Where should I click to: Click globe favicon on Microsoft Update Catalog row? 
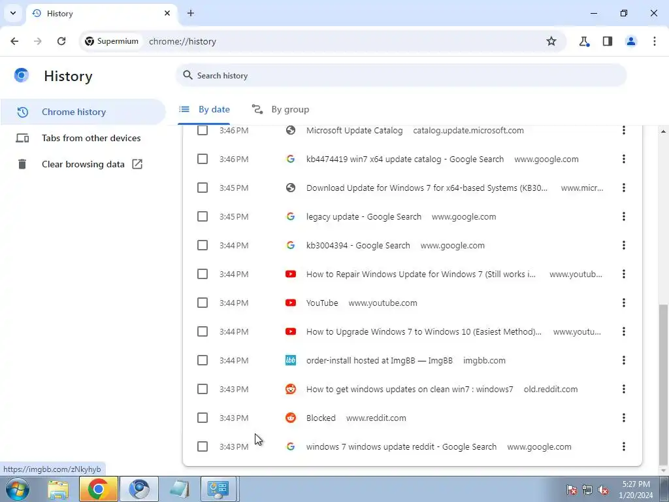pos(291,130)
